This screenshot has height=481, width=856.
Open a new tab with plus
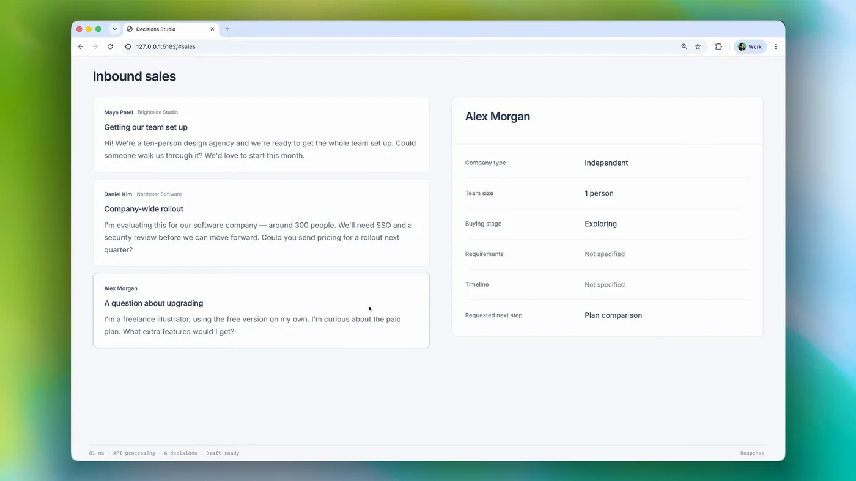227,29
